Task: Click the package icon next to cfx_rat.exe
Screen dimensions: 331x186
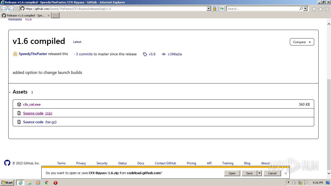Action: pyautogui.click(x=19, y=105)
